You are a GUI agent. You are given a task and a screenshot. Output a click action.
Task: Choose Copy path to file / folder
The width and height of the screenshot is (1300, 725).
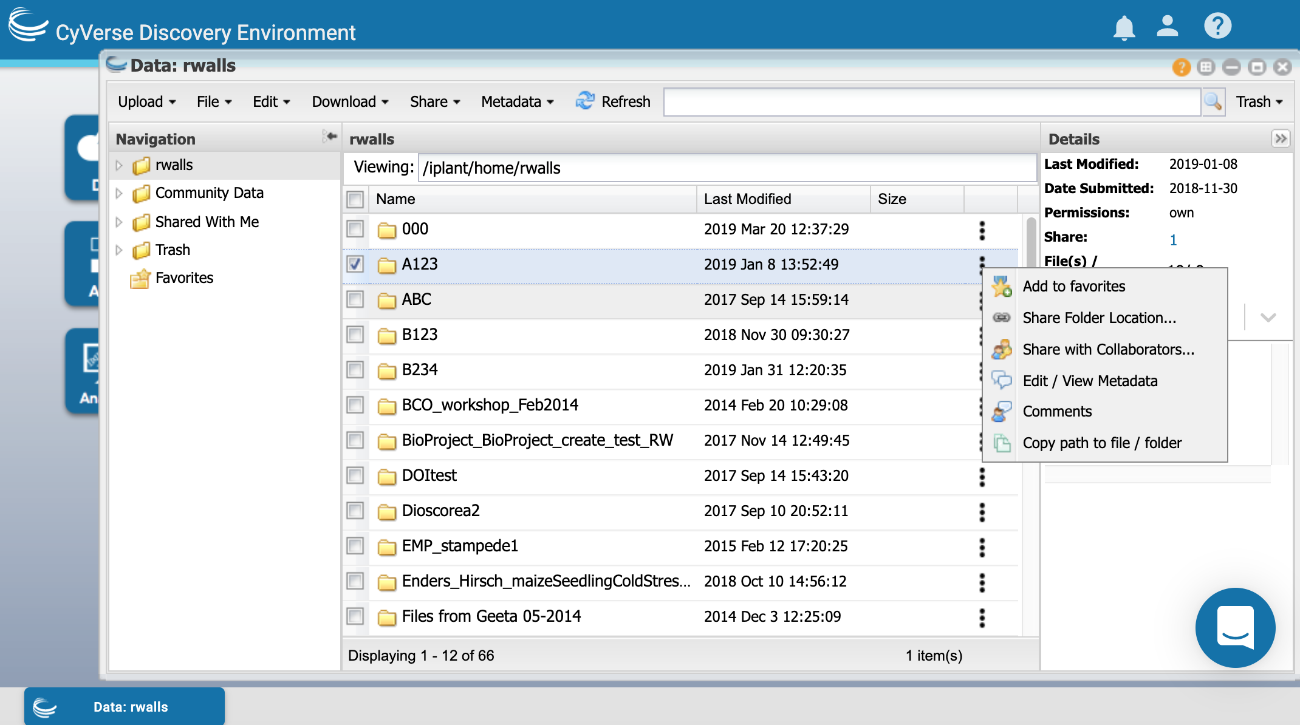[1102, 443]
